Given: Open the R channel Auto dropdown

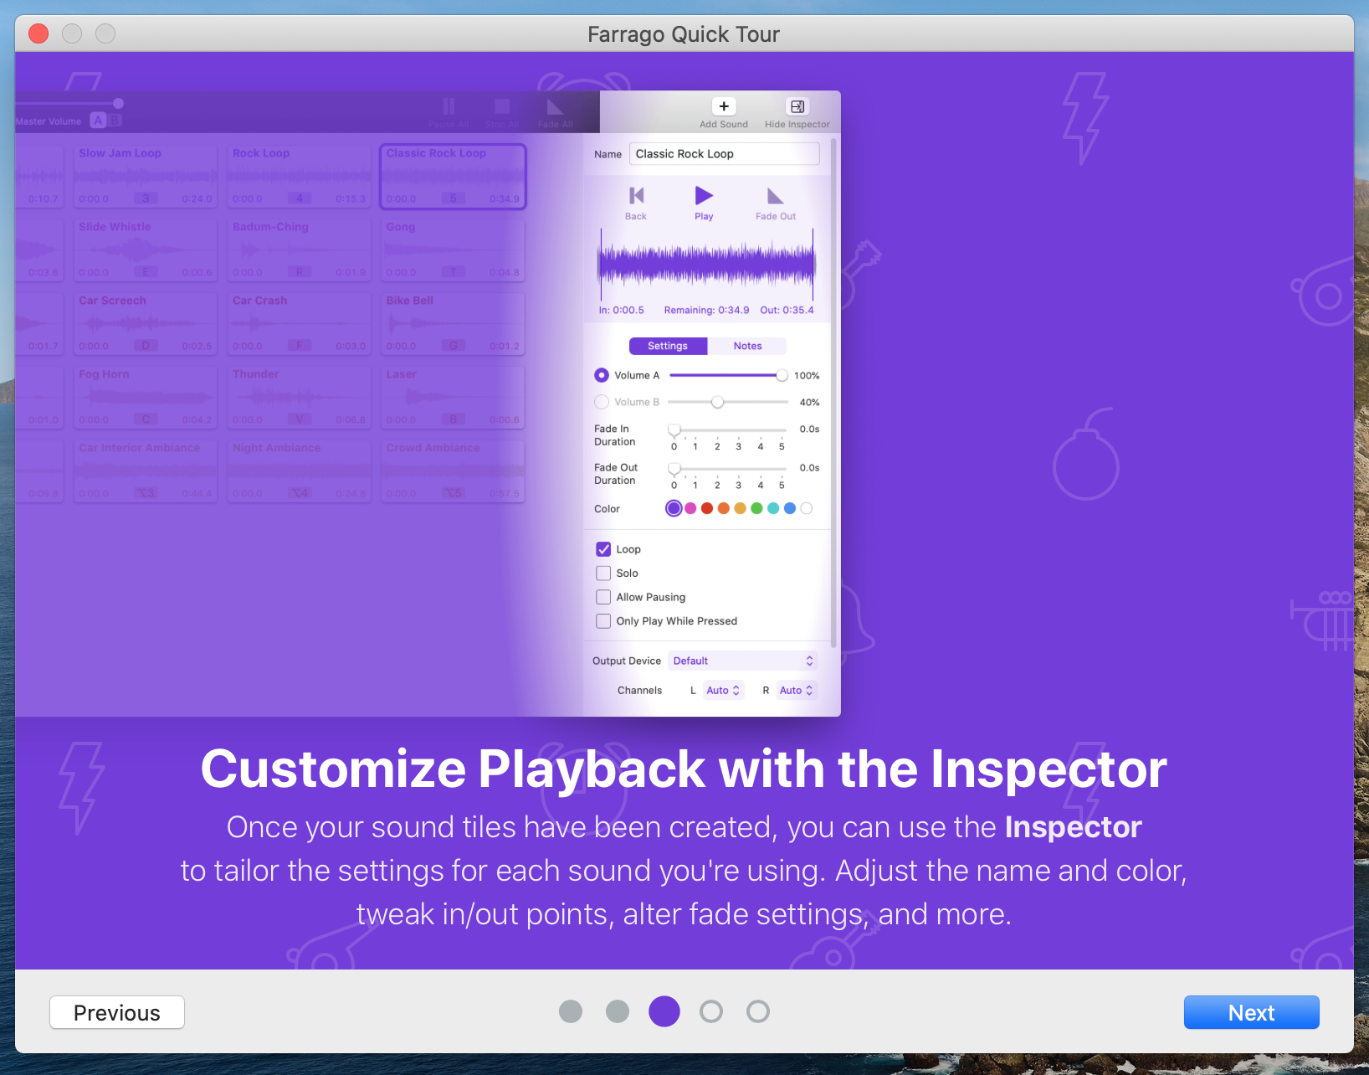Looking at the screenshot, I should (x=796, y=691).
